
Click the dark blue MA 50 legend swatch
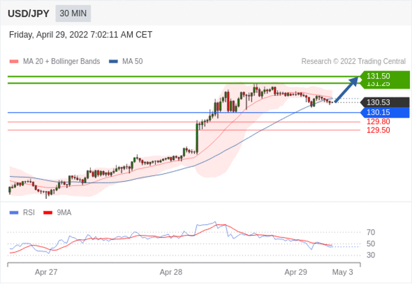[x=113, y=61]
